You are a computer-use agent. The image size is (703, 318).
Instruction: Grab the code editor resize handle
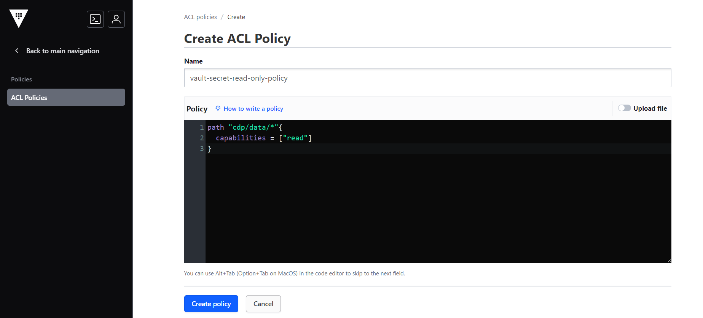click(669, 261)
